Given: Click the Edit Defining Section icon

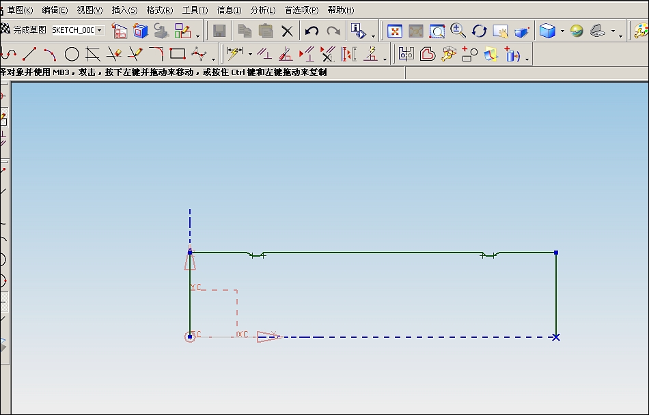Looking at the screenshot, I should point(449,54).
